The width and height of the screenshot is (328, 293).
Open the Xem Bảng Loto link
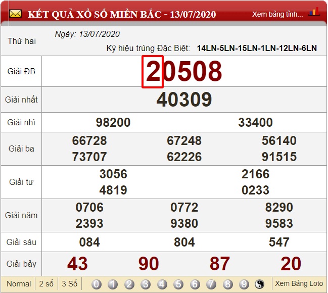(298, 284)
